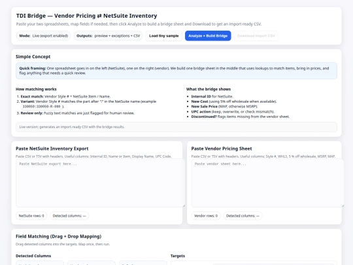Click the Live version note box
The width and height of the screenshot is (353, 265).
click(x=176, y=127)
